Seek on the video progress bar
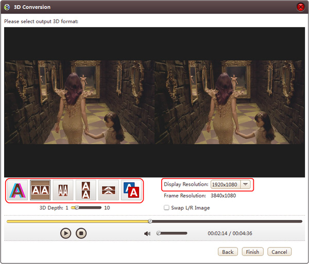 [x=154, y=221]
